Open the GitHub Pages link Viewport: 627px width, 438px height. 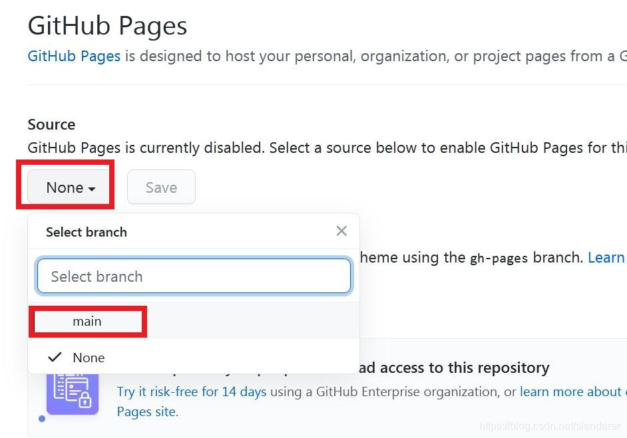(74, 56)
